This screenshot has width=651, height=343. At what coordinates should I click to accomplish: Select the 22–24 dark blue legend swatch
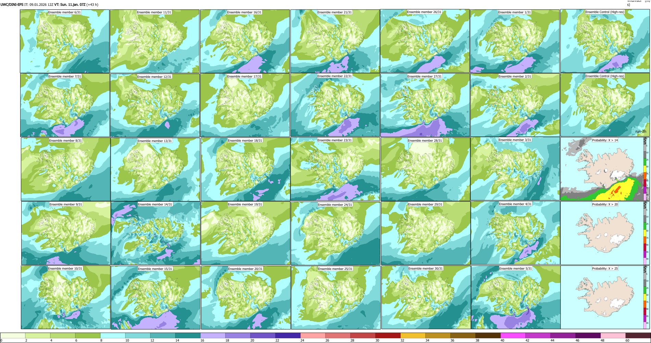pos(288,335)
